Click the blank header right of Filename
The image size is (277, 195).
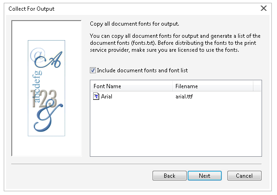point(257,86)
